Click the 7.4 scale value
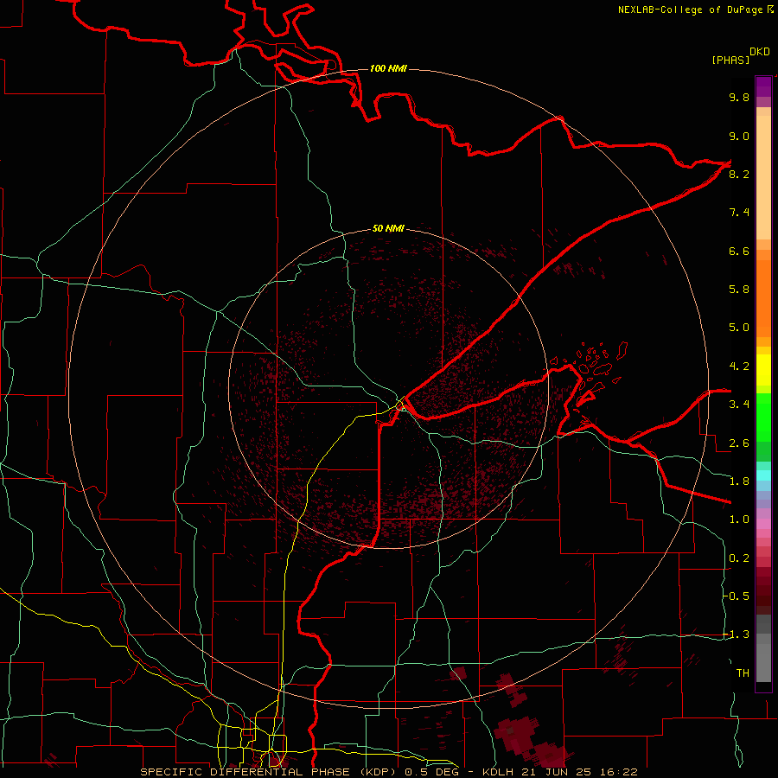Image resolution: width=778 pixels, height=778 pixels. [x=739, y=213]
